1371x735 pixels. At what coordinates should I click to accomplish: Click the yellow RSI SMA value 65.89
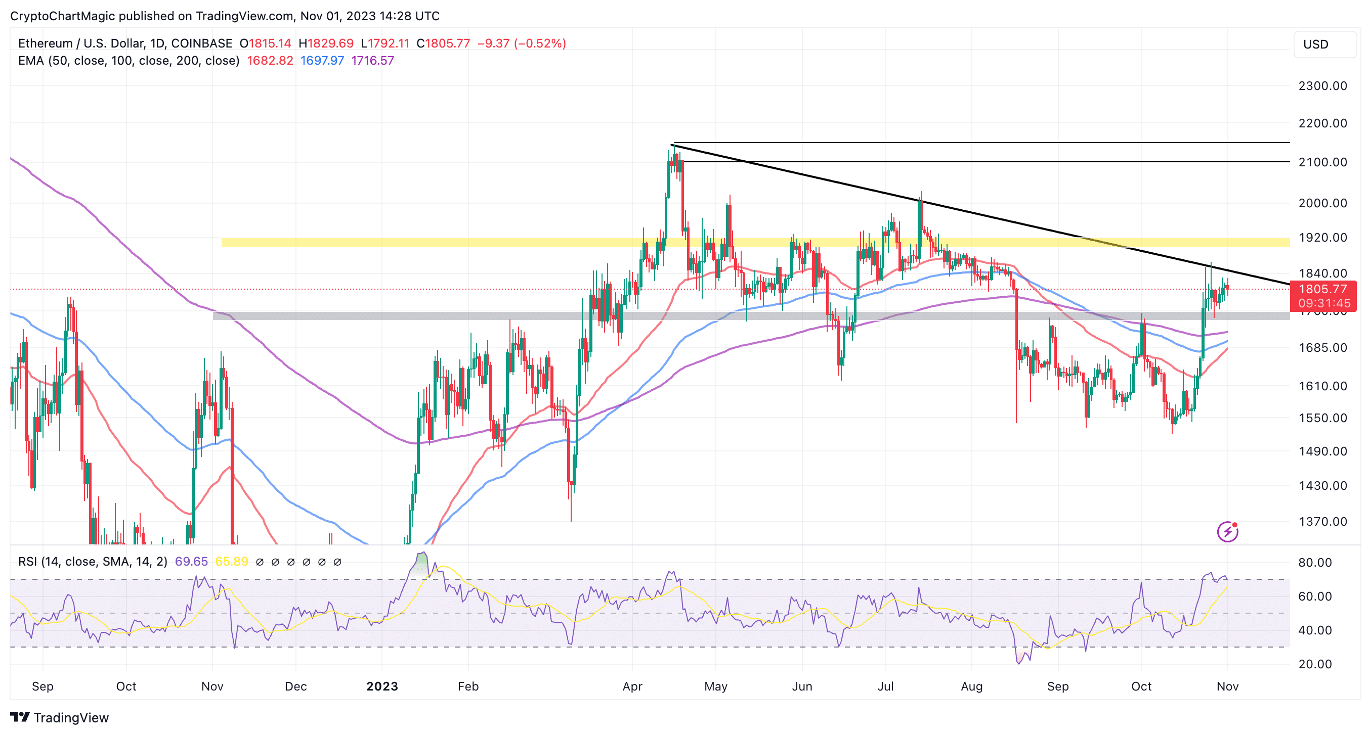pyautogui.click(x=232, y=562)
